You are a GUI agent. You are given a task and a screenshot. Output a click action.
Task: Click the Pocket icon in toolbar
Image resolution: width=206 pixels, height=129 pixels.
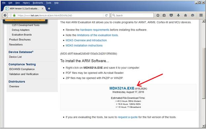171,15
